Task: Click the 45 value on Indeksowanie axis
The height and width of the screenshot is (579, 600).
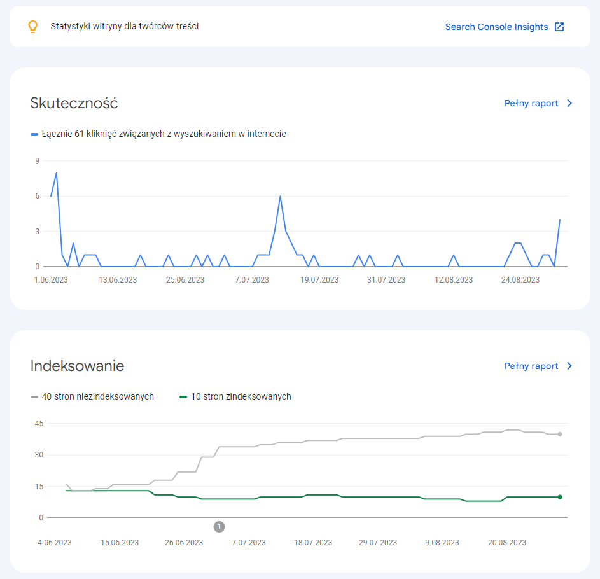Action: coord(39,424)
